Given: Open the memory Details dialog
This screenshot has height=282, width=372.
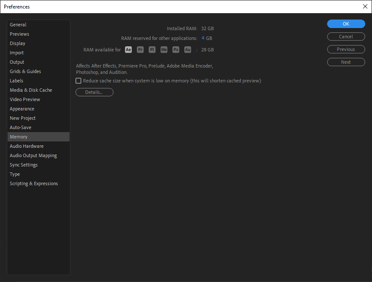Looking at the screenshot, I should [94, 92].
